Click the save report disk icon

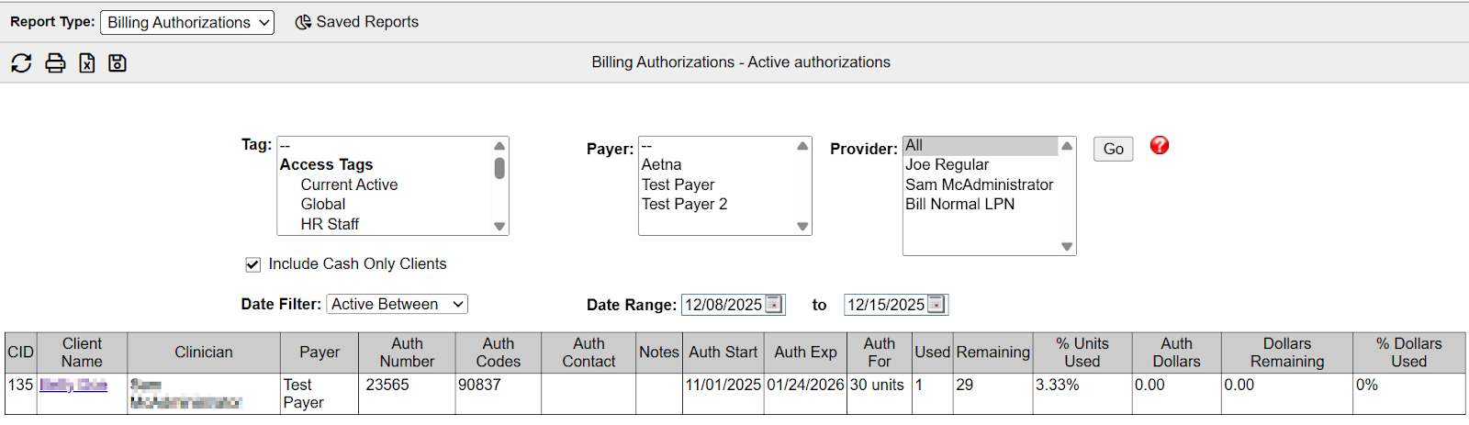coord(118,62)
